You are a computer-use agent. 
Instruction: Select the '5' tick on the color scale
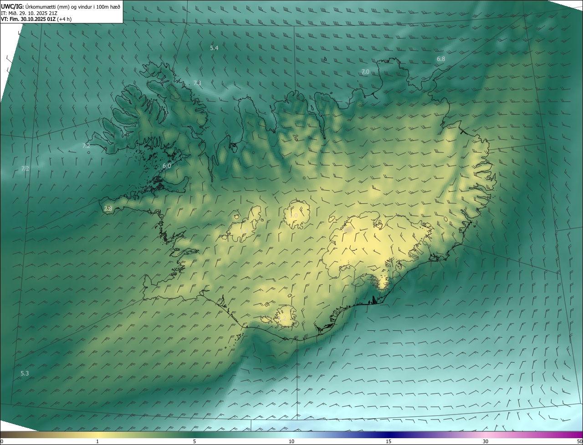[194, 441]
